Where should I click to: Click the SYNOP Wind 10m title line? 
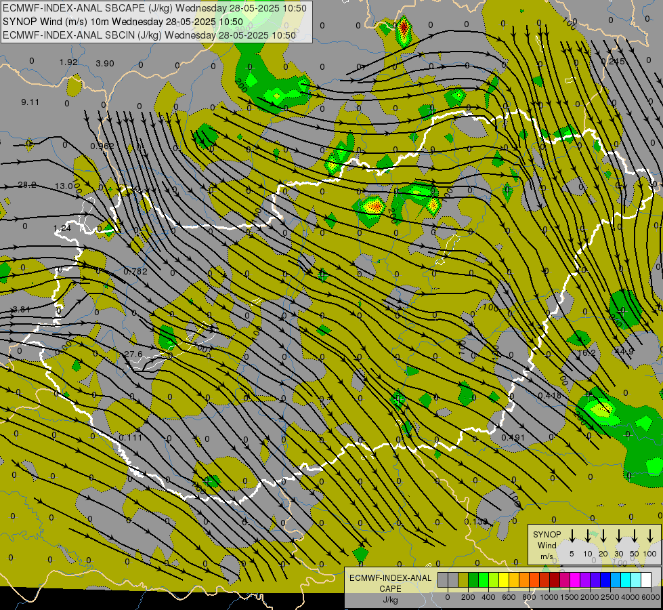[x=123, y=22]
